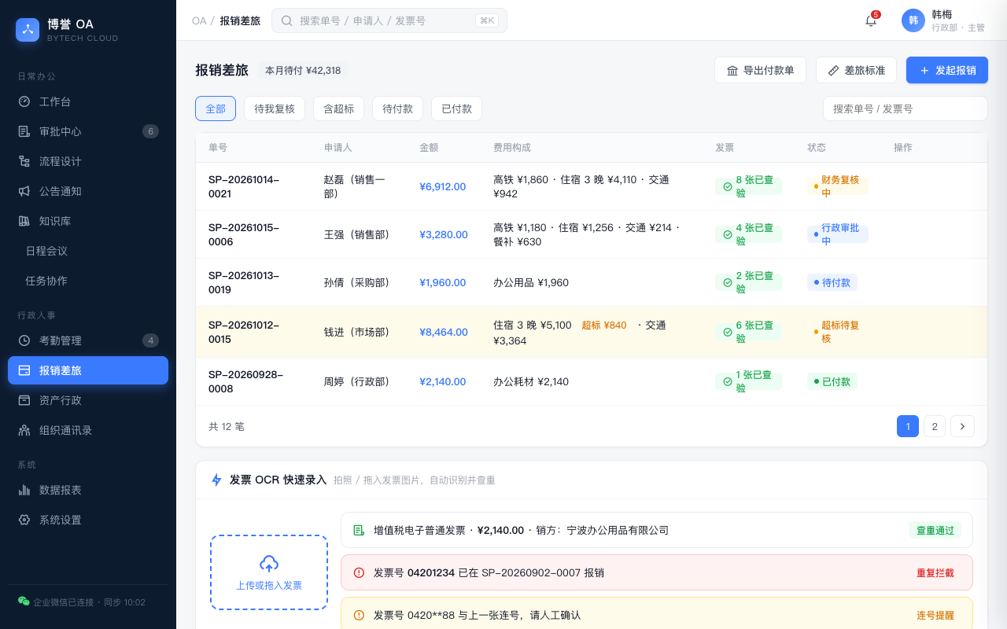The width and height of the screenshot is (1007, 629).
Task: Click the 搜索单号 / 发票号 filter field
Action: (x=905, y=109)
